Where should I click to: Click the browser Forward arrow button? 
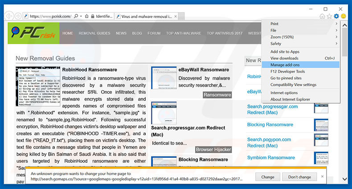point(18,16)
